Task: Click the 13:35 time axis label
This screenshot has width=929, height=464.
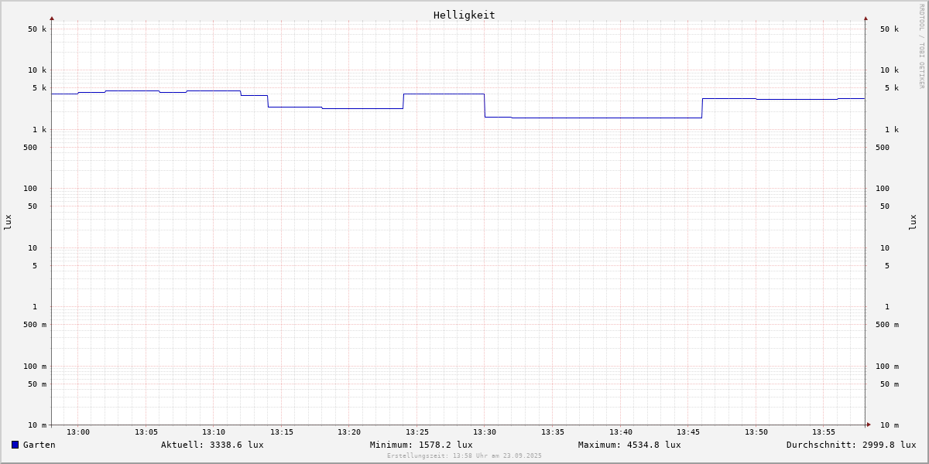Action: 553,432
